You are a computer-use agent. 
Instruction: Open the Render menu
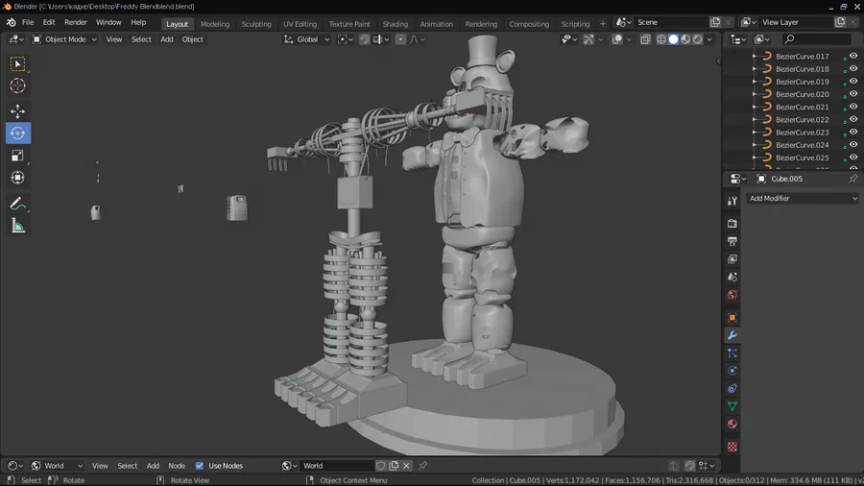pos(76,23)
